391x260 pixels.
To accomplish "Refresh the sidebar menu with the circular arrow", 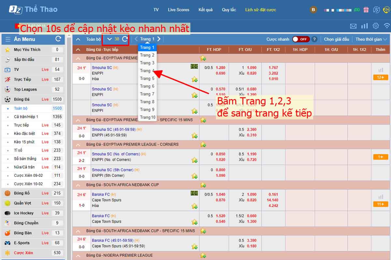I will (58, 39).
